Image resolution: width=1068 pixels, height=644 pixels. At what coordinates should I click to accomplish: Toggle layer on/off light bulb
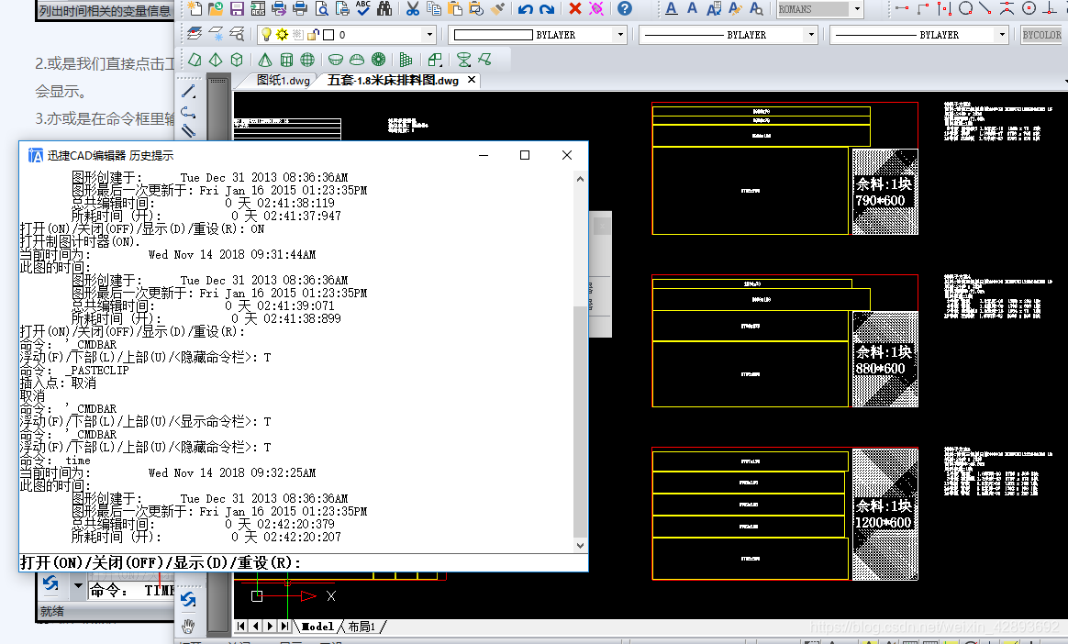266,34
